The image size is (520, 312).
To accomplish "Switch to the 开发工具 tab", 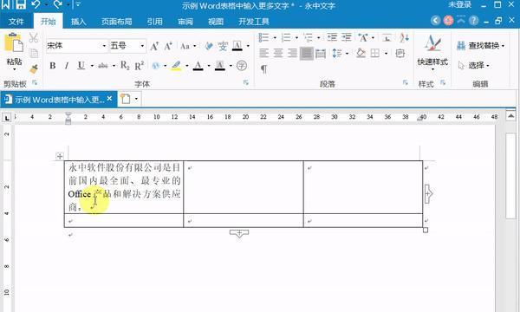I will (254, 22).
